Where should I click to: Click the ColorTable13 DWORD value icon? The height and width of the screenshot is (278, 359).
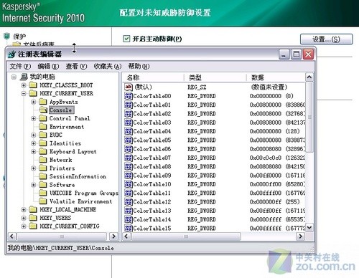click(x=129, y=211)
